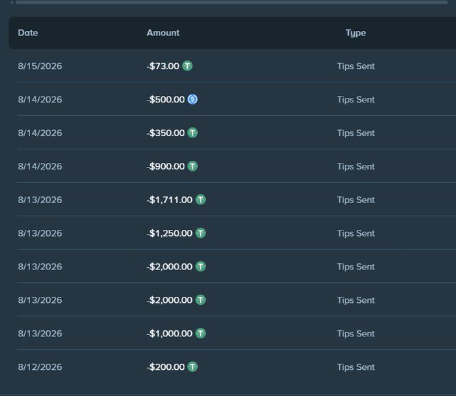Click the Tether icon next to -$350.00
Screen dimensions: 456x396
point(192,133)
